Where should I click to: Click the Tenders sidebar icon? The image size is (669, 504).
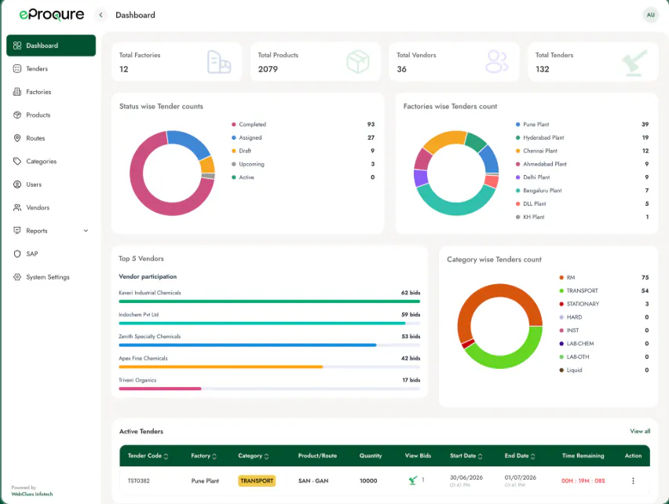click(x=17, y=68)
